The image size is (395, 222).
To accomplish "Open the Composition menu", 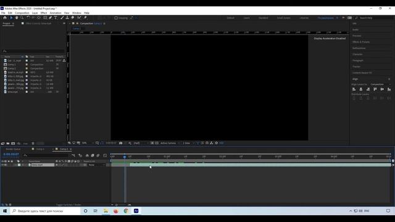I will point(22,13).
